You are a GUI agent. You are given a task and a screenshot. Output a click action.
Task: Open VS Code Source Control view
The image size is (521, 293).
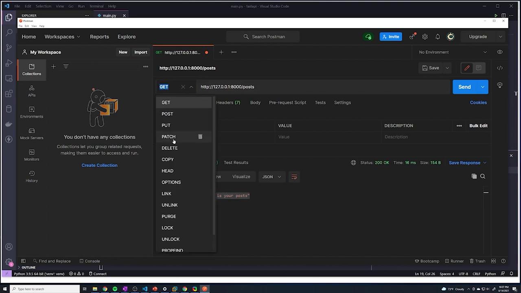coord(9,48)
